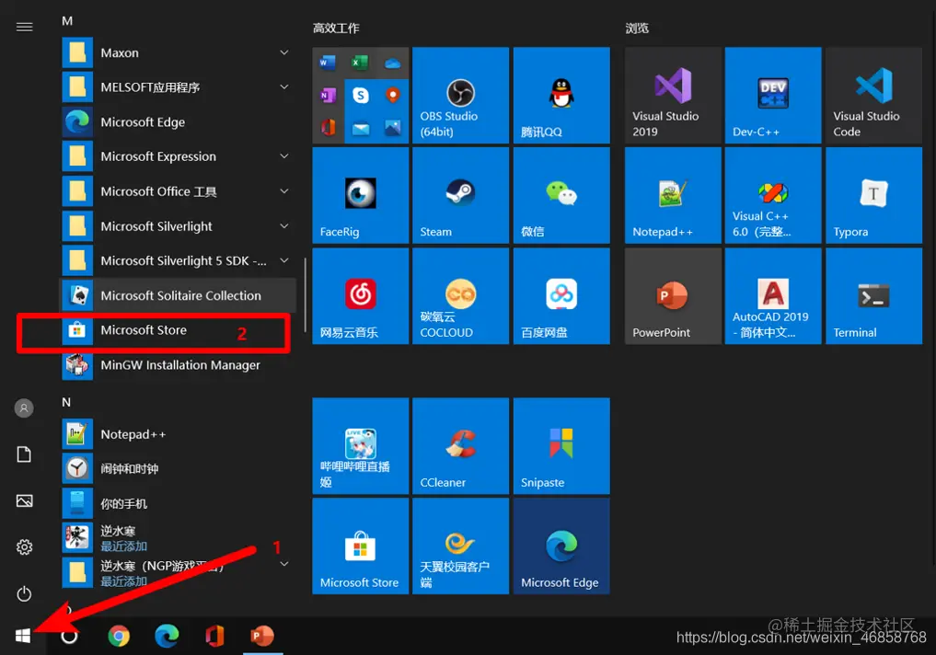Open the FaceRig tile
The width and height of the screenshot is (936, 655).
click(360, 196)
